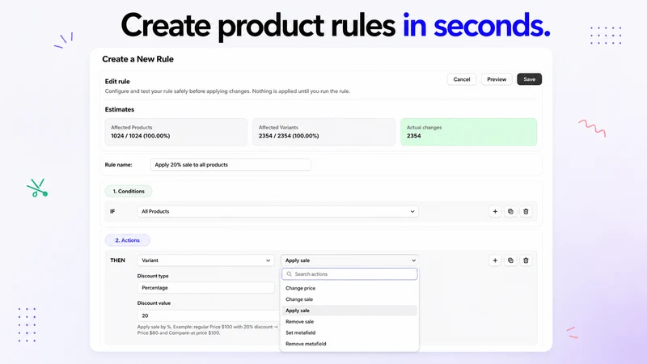Screen dimensions: 647x364
Task: Select Remove metafield action option
Action: [x=349, y=344]
